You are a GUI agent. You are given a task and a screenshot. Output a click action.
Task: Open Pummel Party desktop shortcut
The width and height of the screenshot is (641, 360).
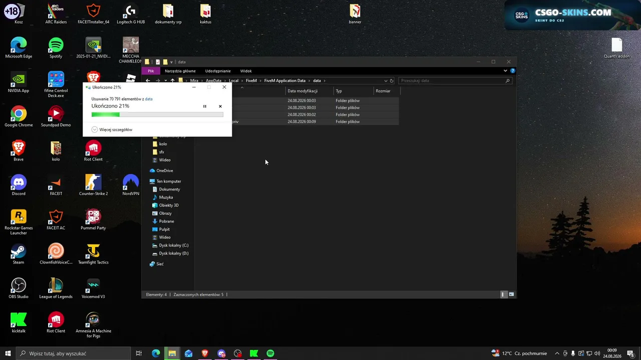click(x=93, y=220)
